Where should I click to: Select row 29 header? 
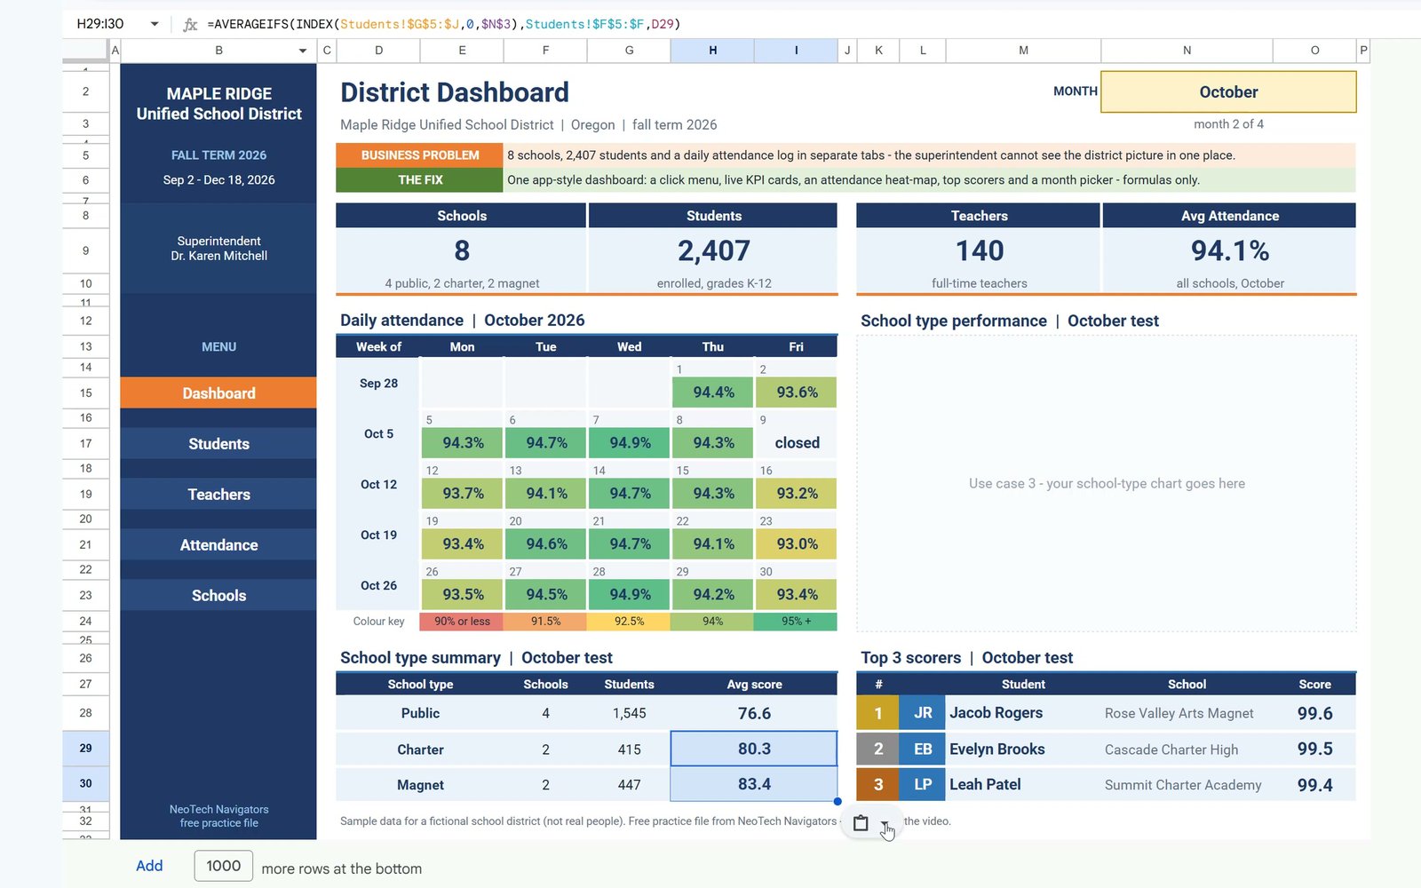tap(85, 749)
